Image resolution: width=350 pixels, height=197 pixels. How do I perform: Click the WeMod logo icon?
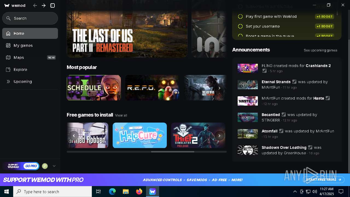7,5
